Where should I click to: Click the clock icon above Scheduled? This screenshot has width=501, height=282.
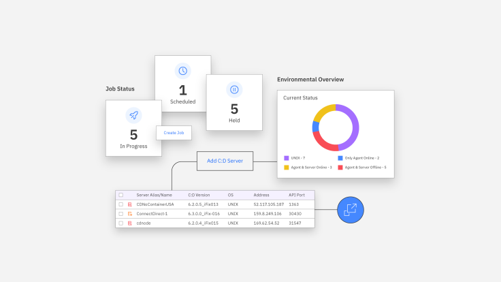182,71
